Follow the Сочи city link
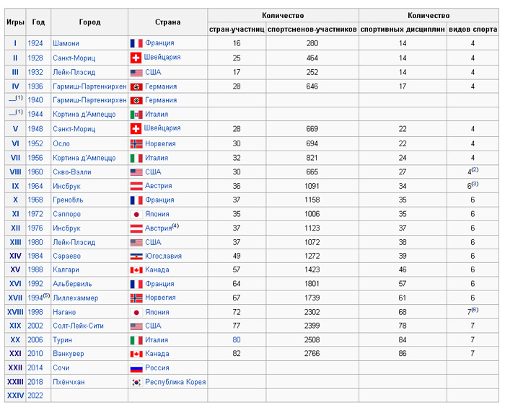Image resolution: width=505 pixels, height=410 pixels. pyautogui.click(x=61, y=368)
